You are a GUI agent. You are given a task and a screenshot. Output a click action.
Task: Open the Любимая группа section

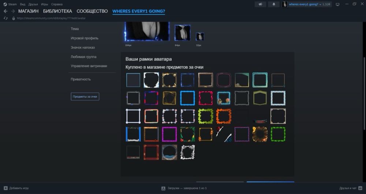coord(83,57)
